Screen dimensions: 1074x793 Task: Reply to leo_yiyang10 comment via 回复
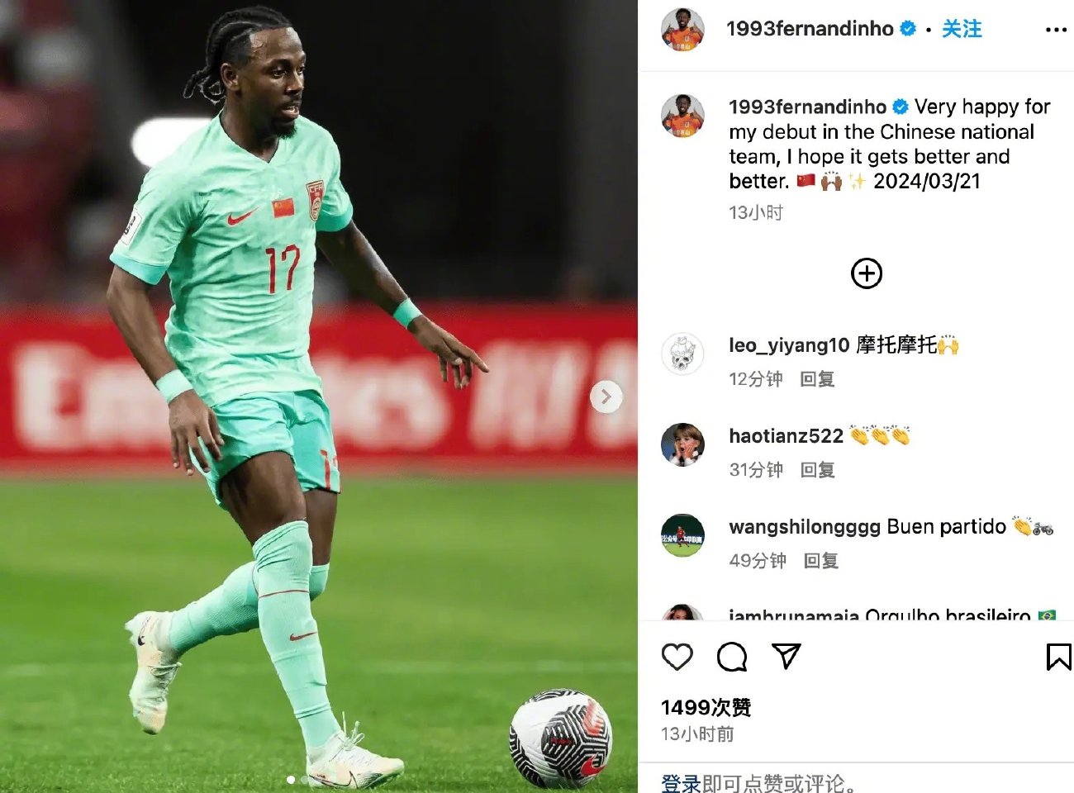pos(817,379)
